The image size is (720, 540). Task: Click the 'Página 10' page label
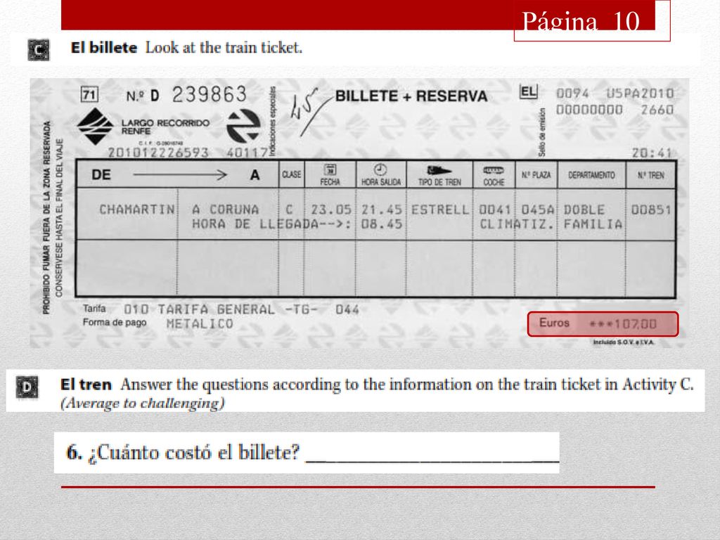point(580,21)
